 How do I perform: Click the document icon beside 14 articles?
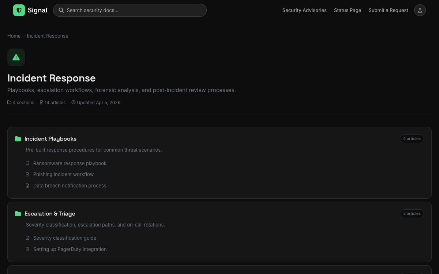(42, 102)
